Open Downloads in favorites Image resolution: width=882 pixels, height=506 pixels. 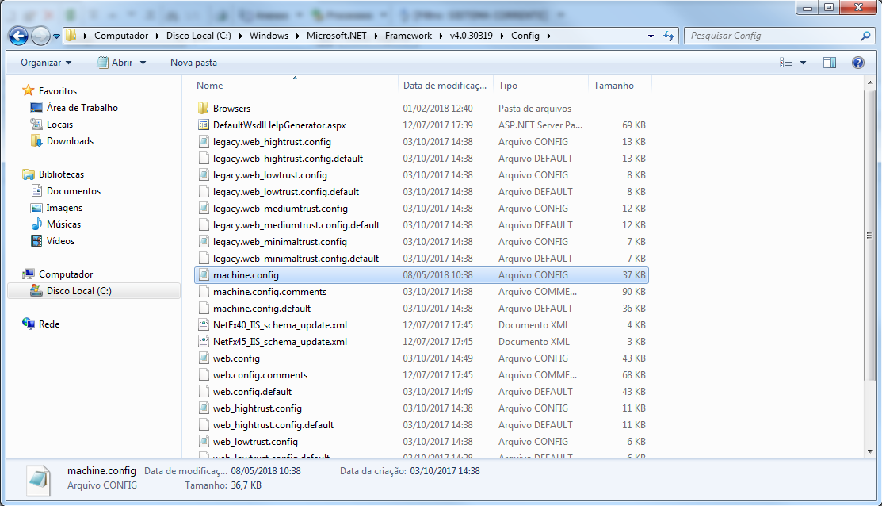tap(70, 141)
